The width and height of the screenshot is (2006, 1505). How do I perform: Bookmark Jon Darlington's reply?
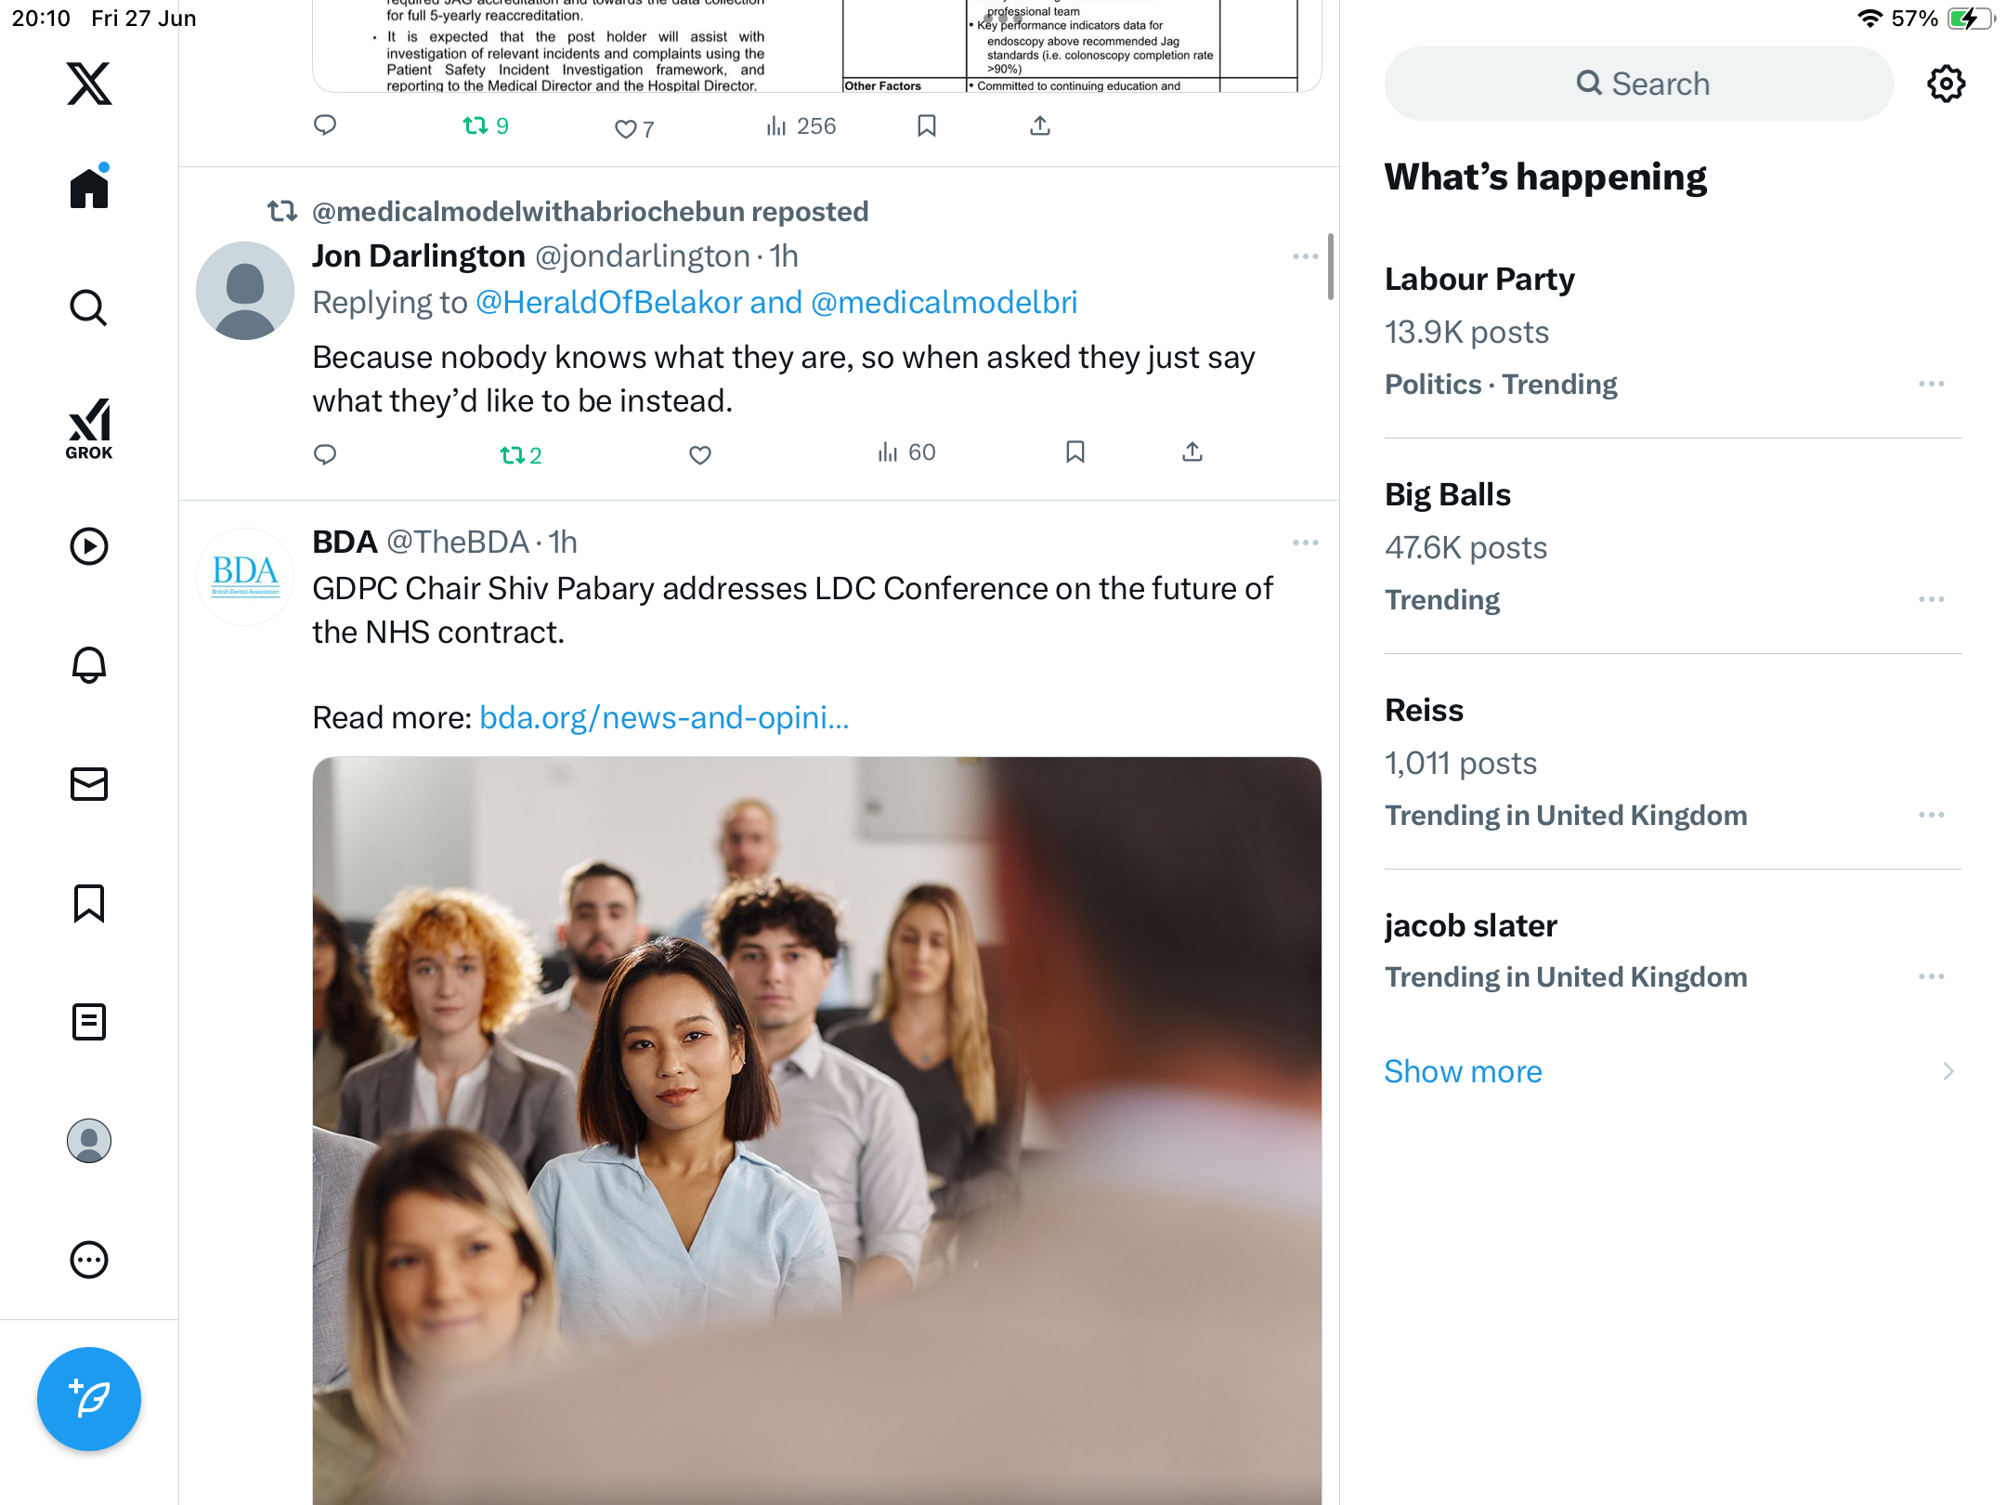(x=1075, y=452)
